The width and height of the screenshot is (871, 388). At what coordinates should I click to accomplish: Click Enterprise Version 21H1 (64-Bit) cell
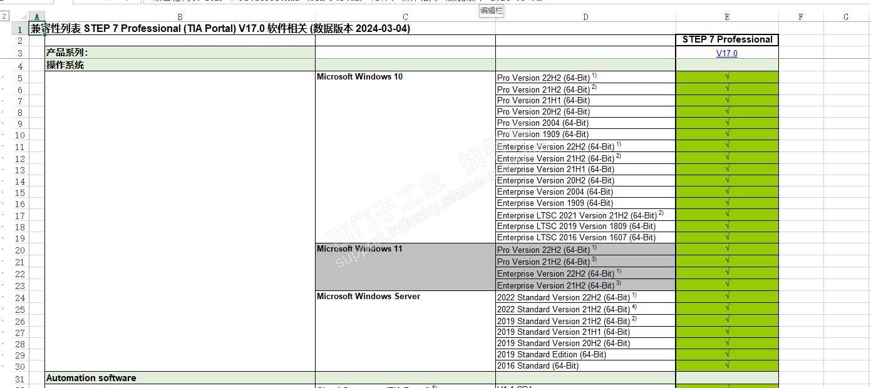click(585, 170)
